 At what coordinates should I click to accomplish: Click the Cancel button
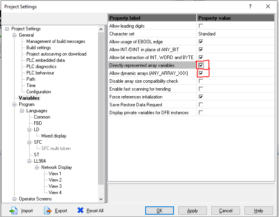(225, 211)
